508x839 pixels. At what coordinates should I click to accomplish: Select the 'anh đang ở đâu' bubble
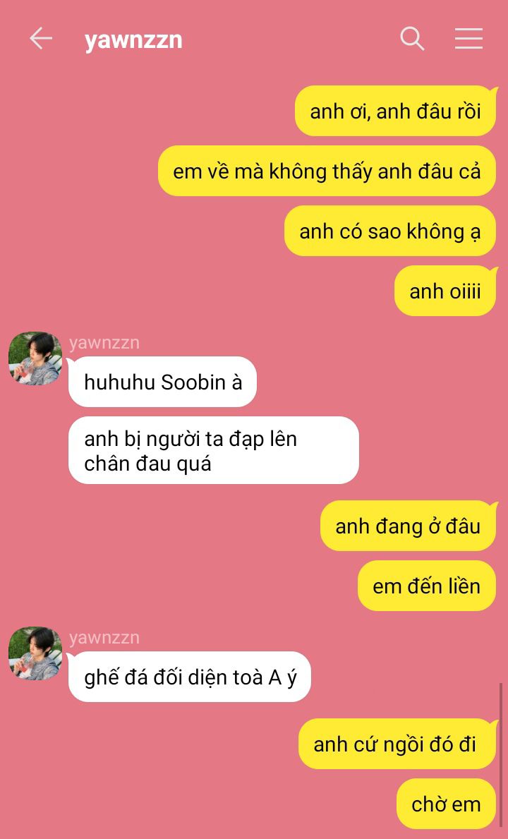coord(409,526)
